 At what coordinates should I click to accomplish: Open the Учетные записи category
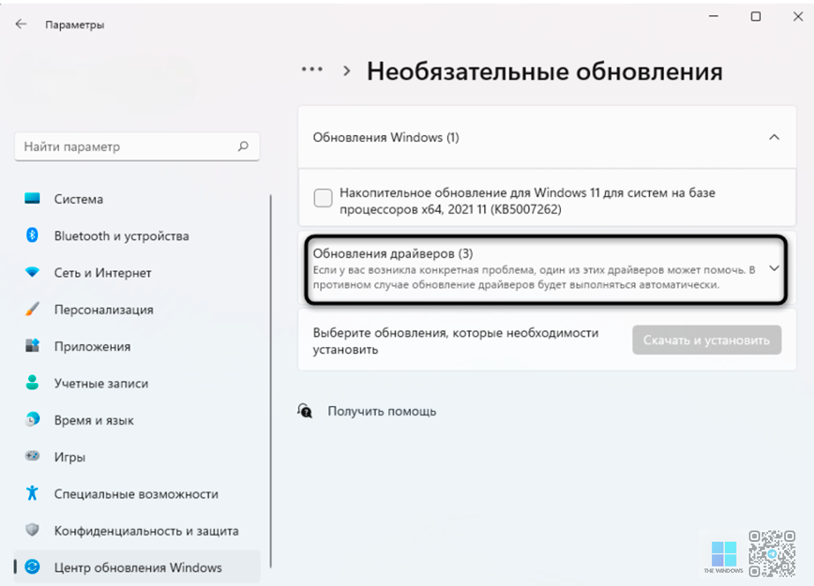[137, 383]
